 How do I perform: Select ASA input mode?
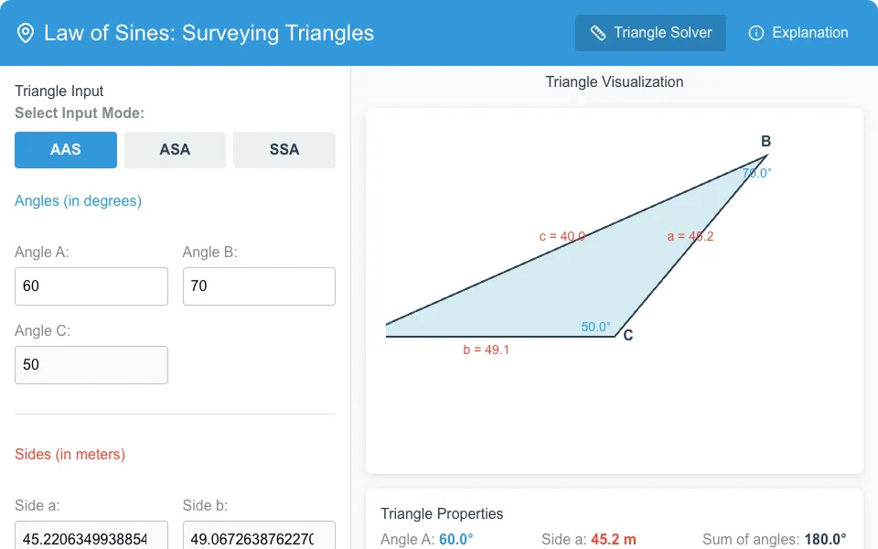pos(175,149)
